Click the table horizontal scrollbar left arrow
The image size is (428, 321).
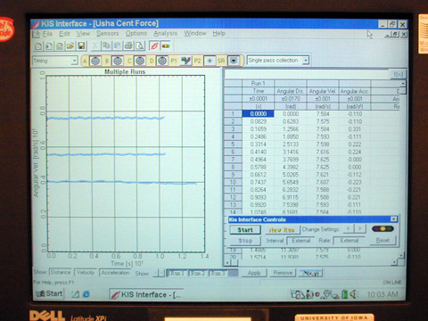[x=228, y=263]
